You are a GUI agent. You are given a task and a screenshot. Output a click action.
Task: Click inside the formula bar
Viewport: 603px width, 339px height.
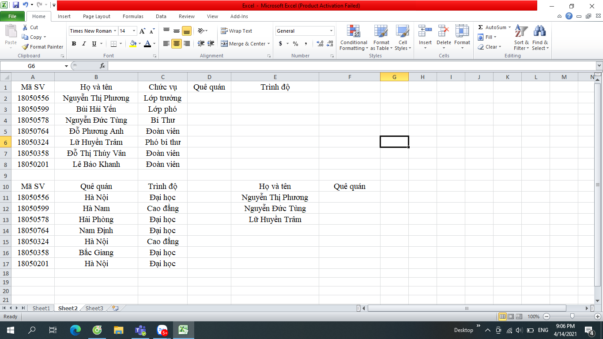click(x=351, y=66)
